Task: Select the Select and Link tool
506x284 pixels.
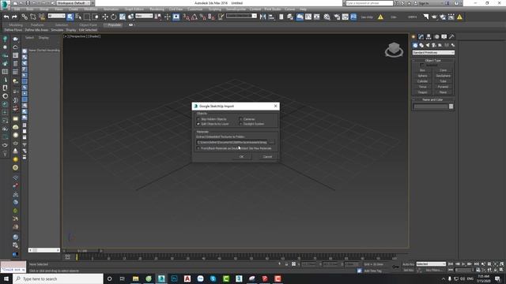Action: pyautogui.click(x=25, y=17)
